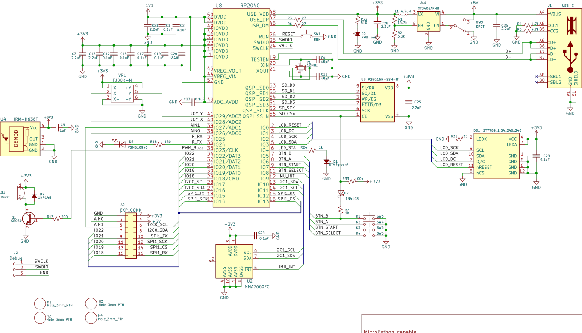The width and height of the screenshot is (582, 333).
Task: Click the LS1 buzzer symbol
Action: [21, 192]
